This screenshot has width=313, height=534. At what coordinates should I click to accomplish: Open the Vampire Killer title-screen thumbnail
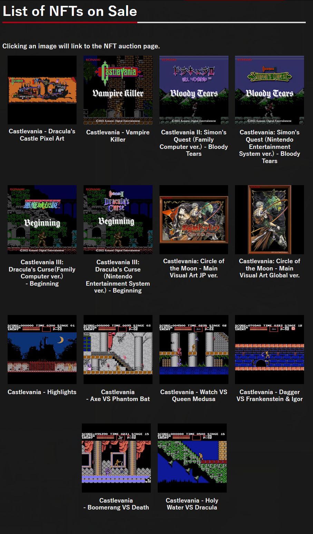[x=118, y=90]
